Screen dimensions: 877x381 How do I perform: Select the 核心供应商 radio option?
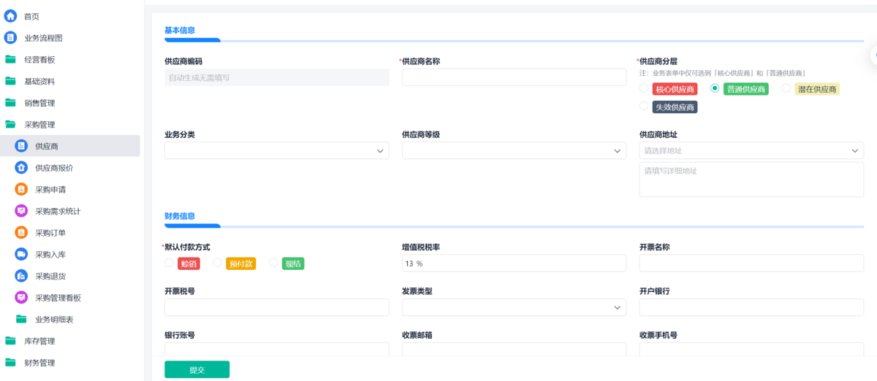(644, 89)
